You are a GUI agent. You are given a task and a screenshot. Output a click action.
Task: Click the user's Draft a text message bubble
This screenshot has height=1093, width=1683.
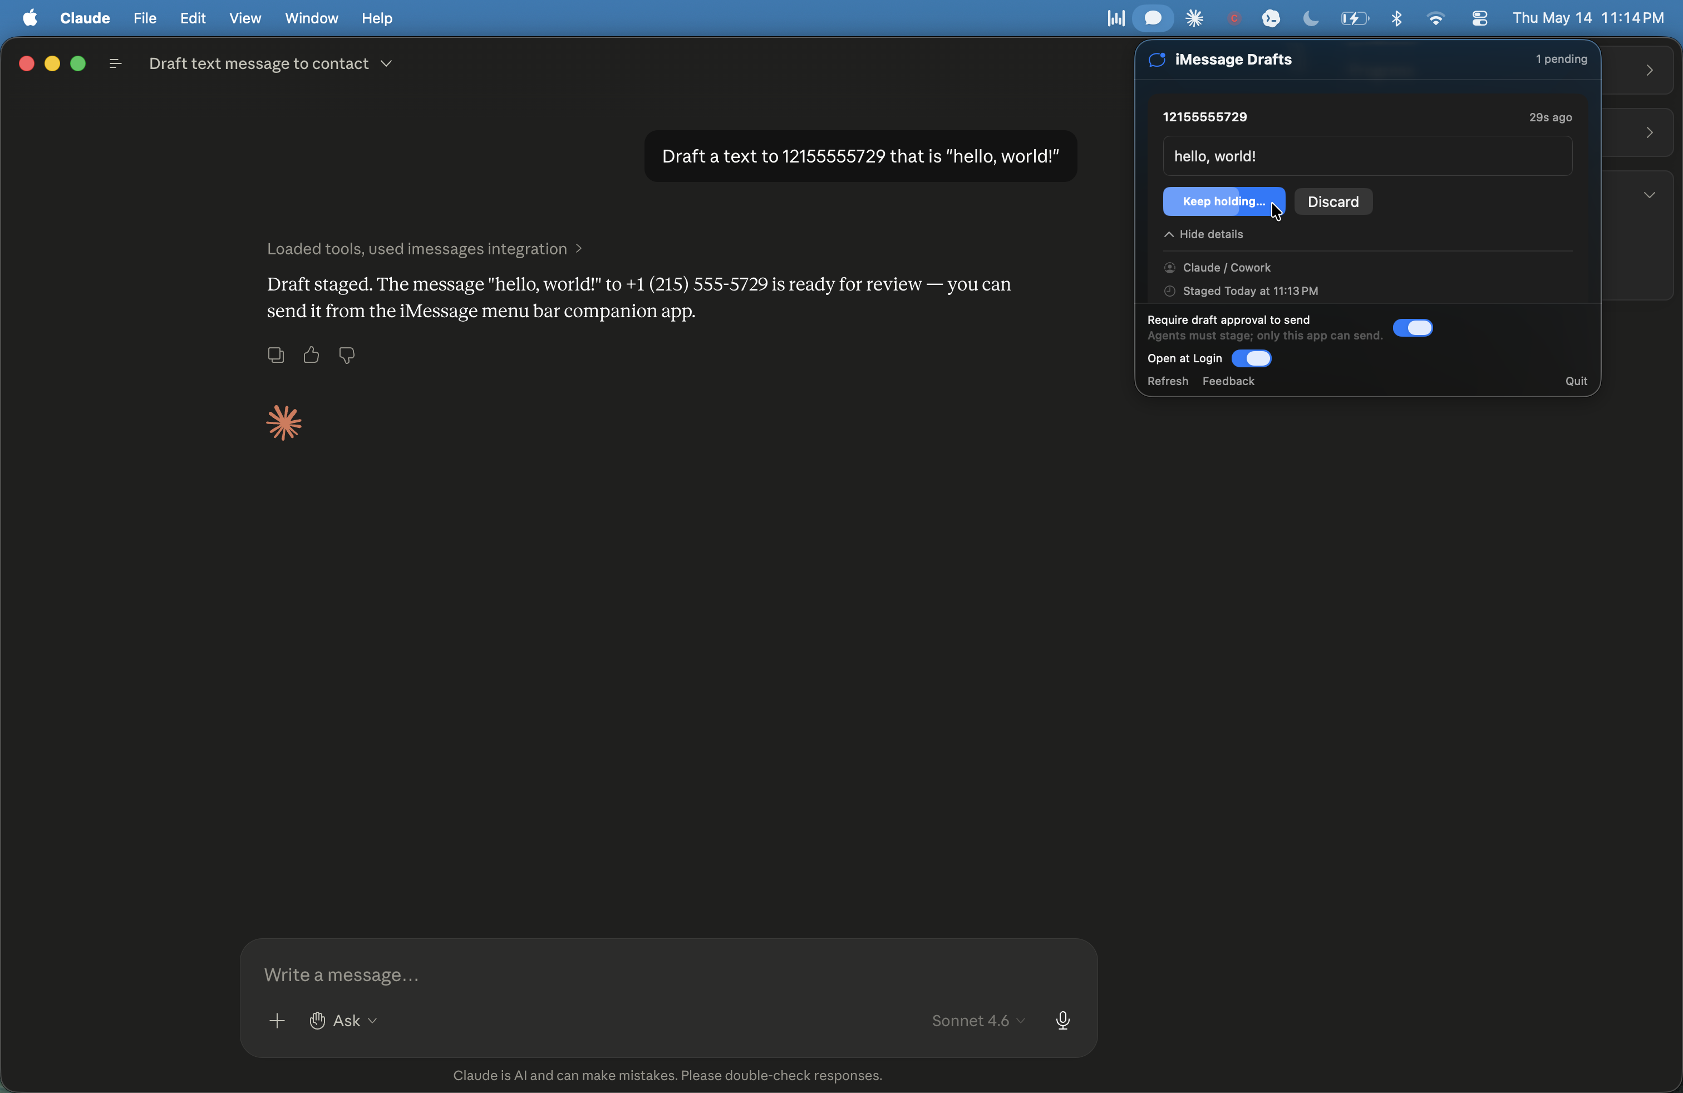(x=860, y=155)
